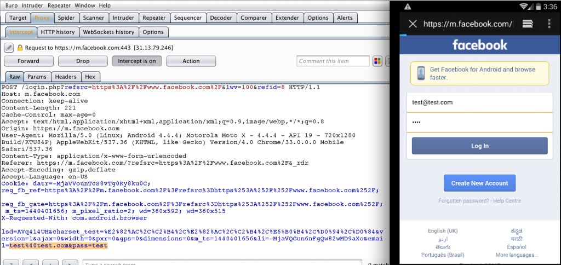Switch to the Params view tab
This screenshot has width=561, height=265.
37,77
